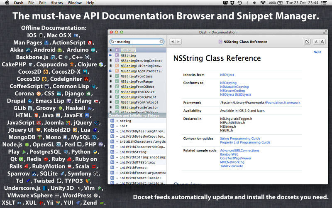This screenshot has height=208, width=332.
Task: Click the Dropbox menu bar icon
Action: (232, 3)
